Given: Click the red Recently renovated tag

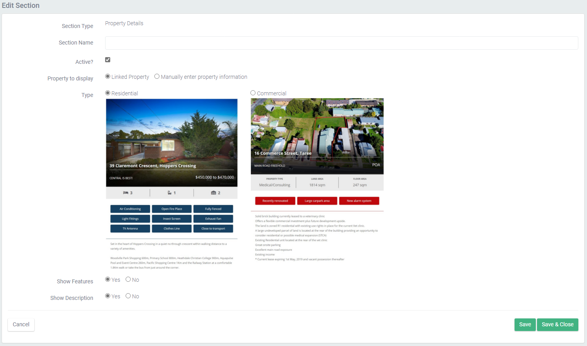Looking at the screenshot, I should 275,201.
